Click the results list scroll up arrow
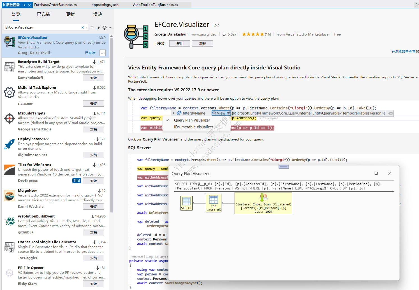419x290 pixels. pos(111,36)
